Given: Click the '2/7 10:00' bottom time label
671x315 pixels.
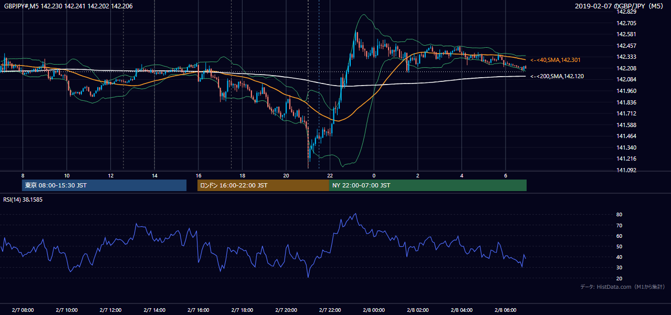Looking at the screenshot, I should point(66,310).
